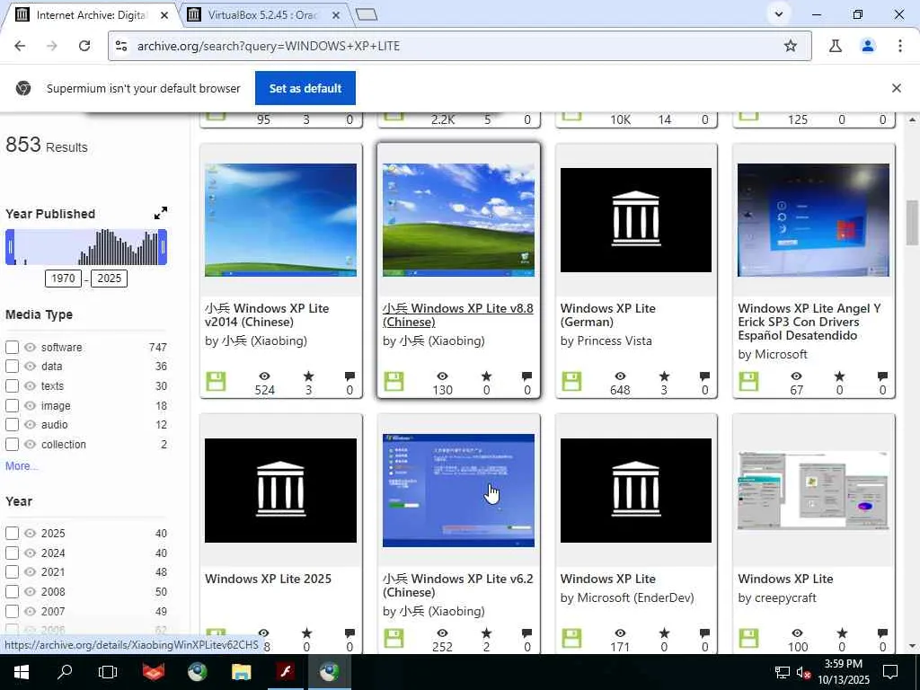Show more media types via More link
The width and height of the screenshot is (920, 690).
[22, 466]
